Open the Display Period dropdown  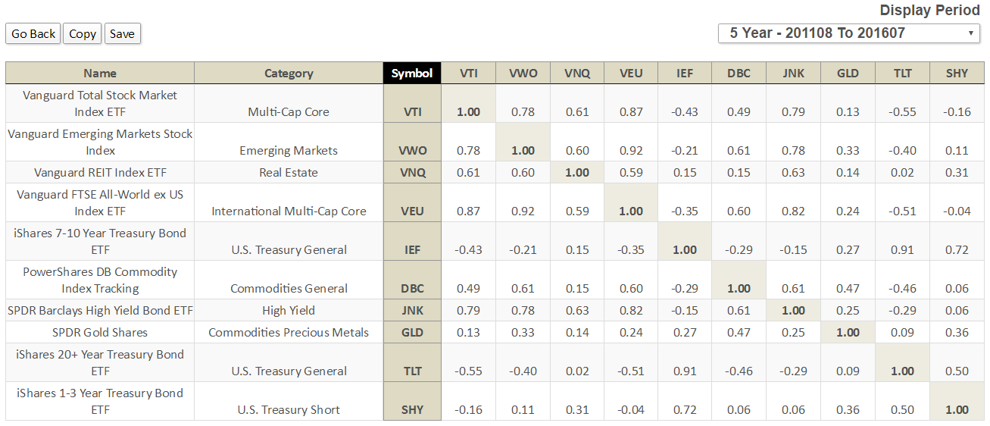coord(848,33)
